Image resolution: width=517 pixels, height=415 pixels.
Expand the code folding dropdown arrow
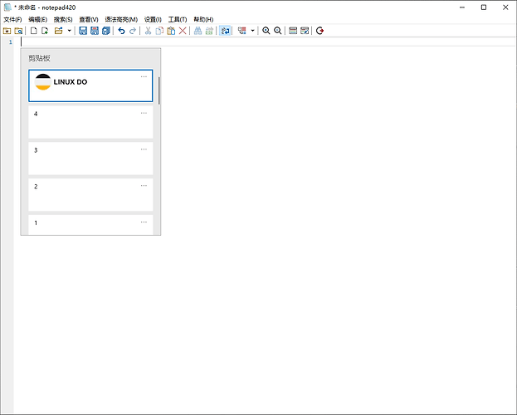point(252,31)
